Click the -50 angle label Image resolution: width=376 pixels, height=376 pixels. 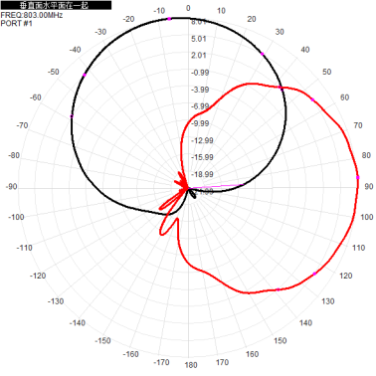(53, 72)
